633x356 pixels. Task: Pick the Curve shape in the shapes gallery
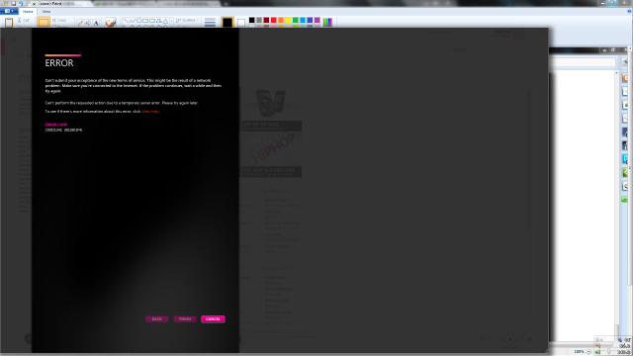(133, 21)
